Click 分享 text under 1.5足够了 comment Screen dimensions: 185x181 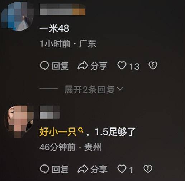pyautogui.click(x=99, y=169)
